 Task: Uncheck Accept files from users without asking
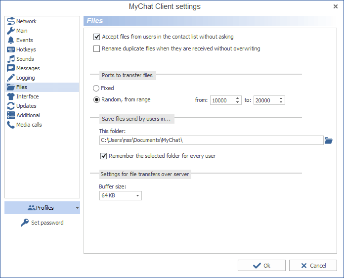tap(97, 37)
